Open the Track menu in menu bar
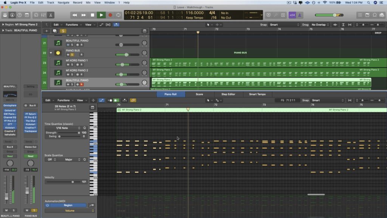The image size is (387, 218). [x=50, y=3]
